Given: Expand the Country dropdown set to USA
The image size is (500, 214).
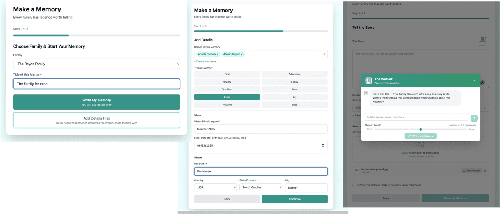Looking at the screenshot, I should pos(215,187).
